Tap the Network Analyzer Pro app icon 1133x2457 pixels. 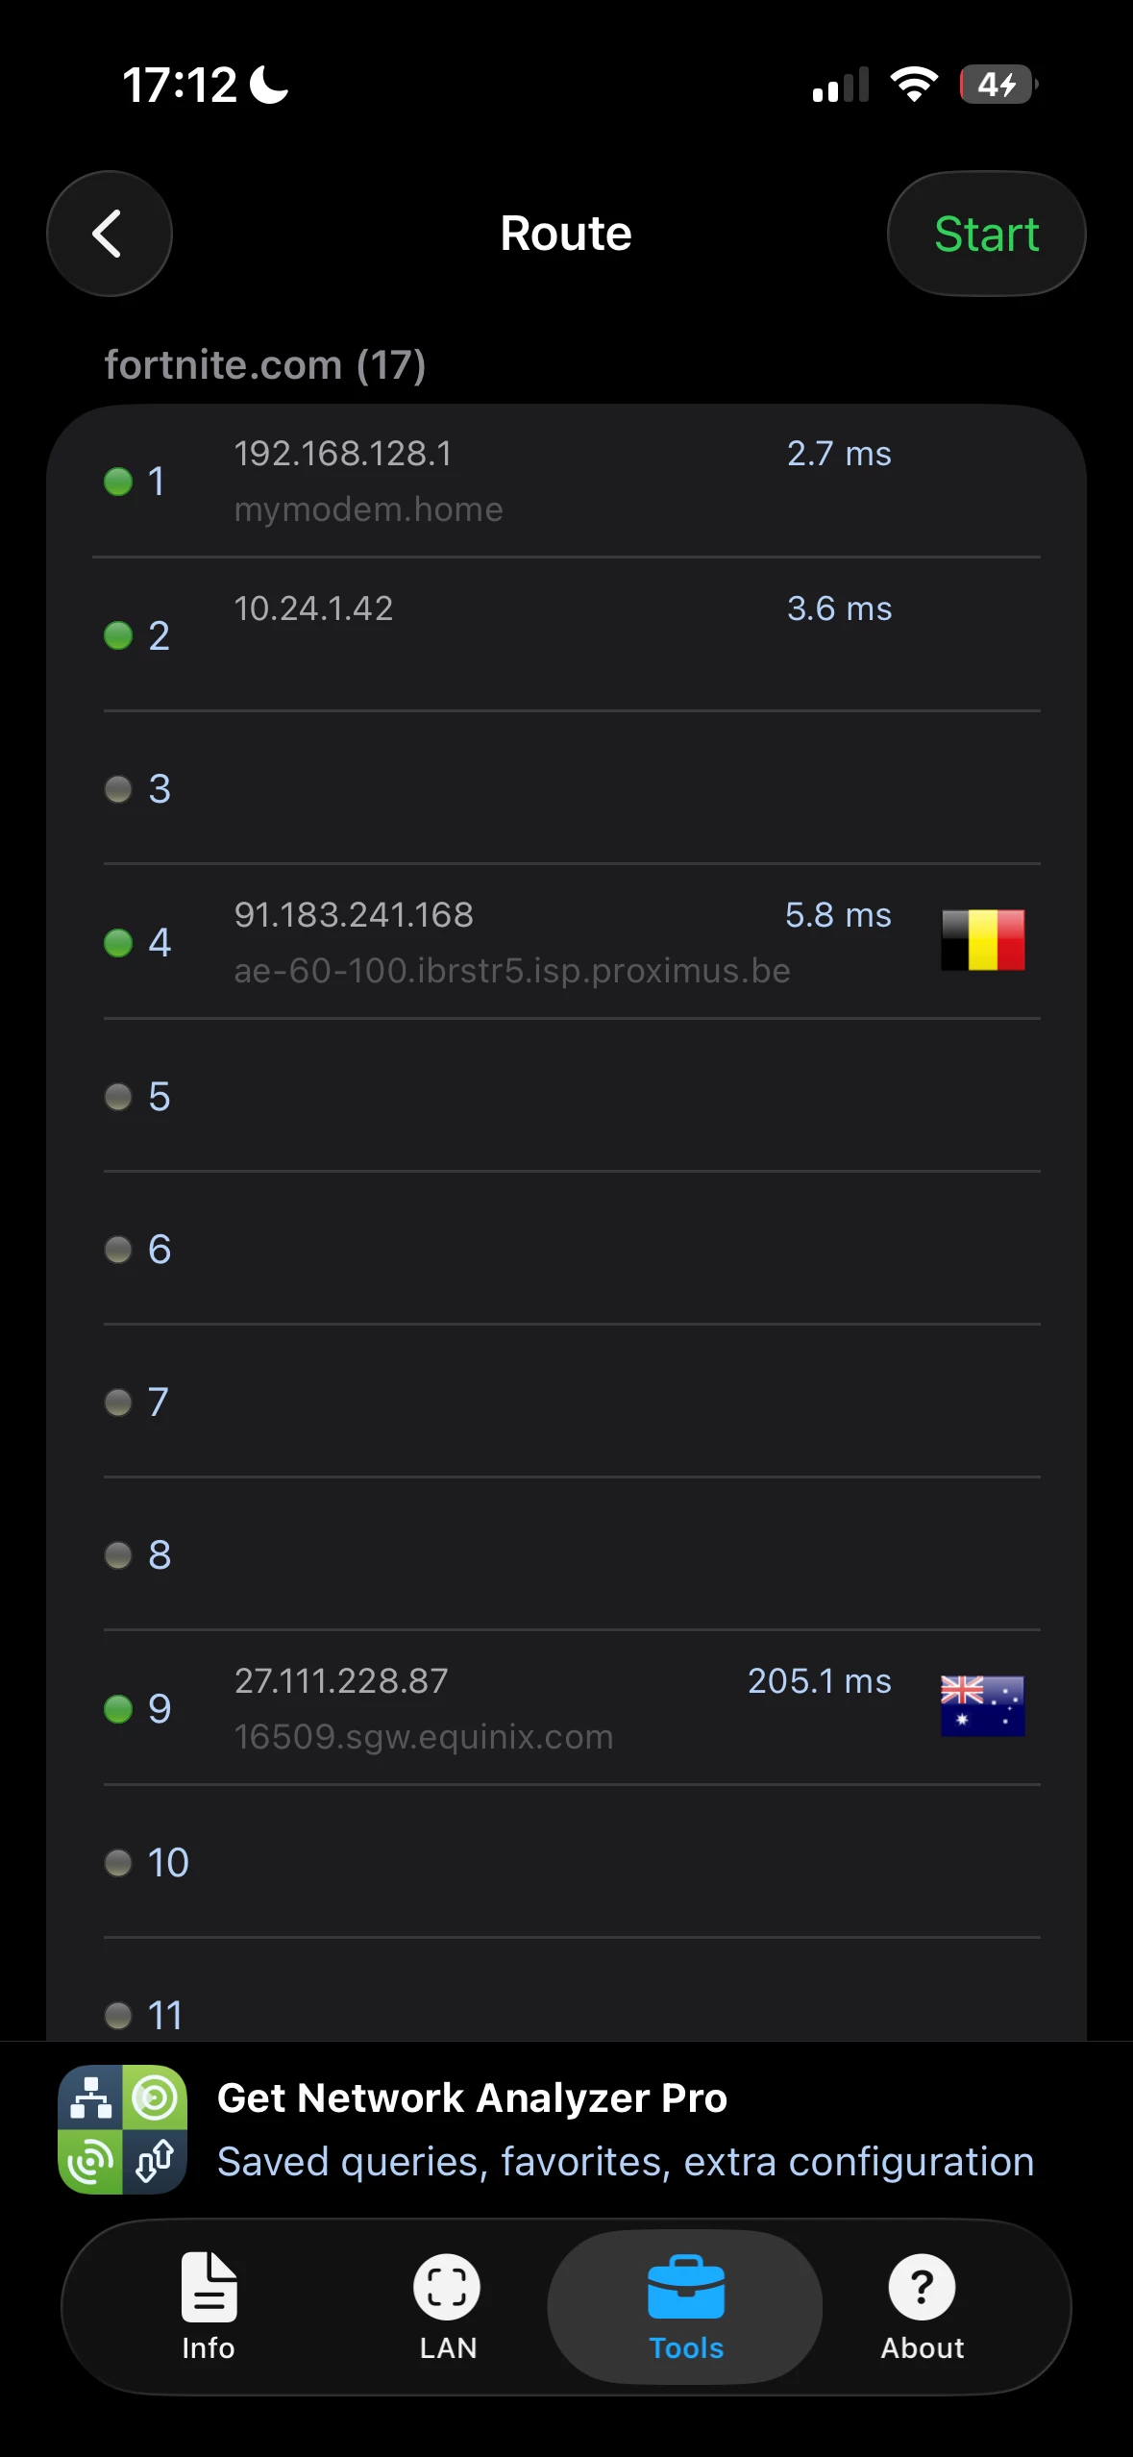point(123,2129)
